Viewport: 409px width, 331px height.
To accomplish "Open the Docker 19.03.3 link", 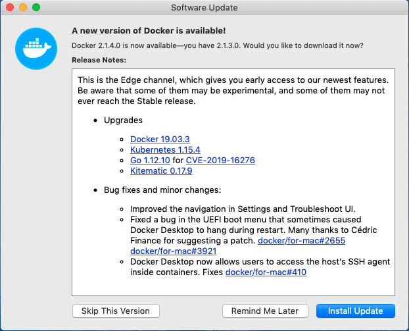I will point(160,139).
